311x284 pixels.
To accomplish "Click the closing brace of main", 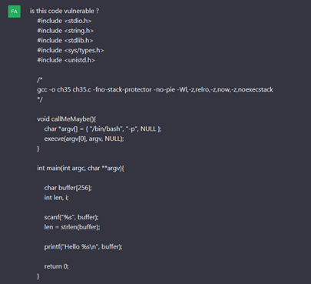I will pos(38,276).
